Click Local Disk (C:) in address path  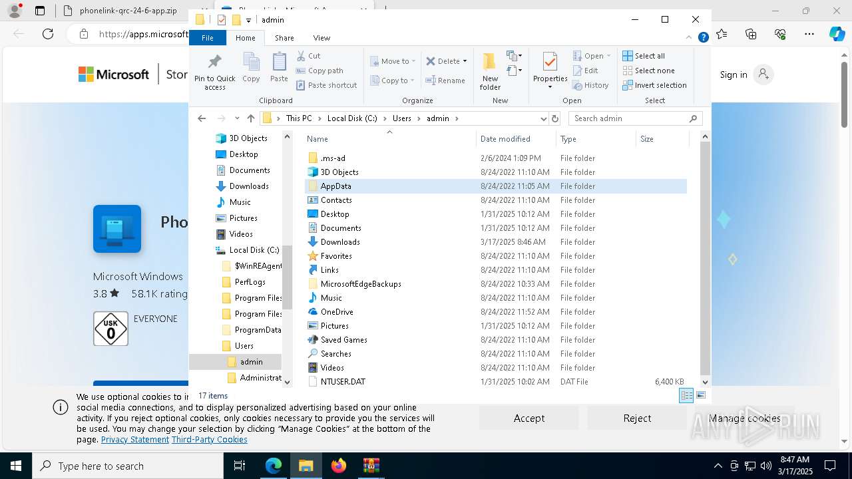352,118
